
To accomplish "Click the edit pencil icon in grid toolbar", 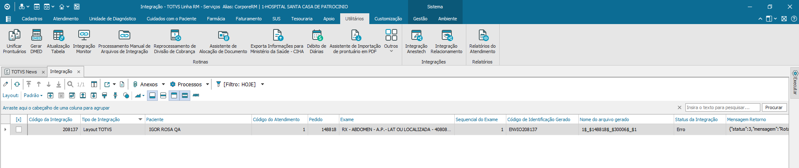I will point(6,84).
